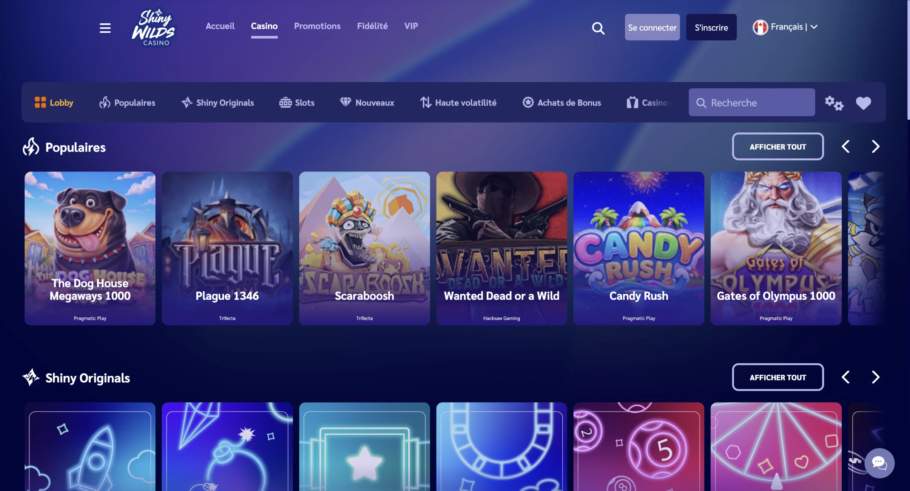
Task: Switch to the Slots tab
Action: click(297, 102)
